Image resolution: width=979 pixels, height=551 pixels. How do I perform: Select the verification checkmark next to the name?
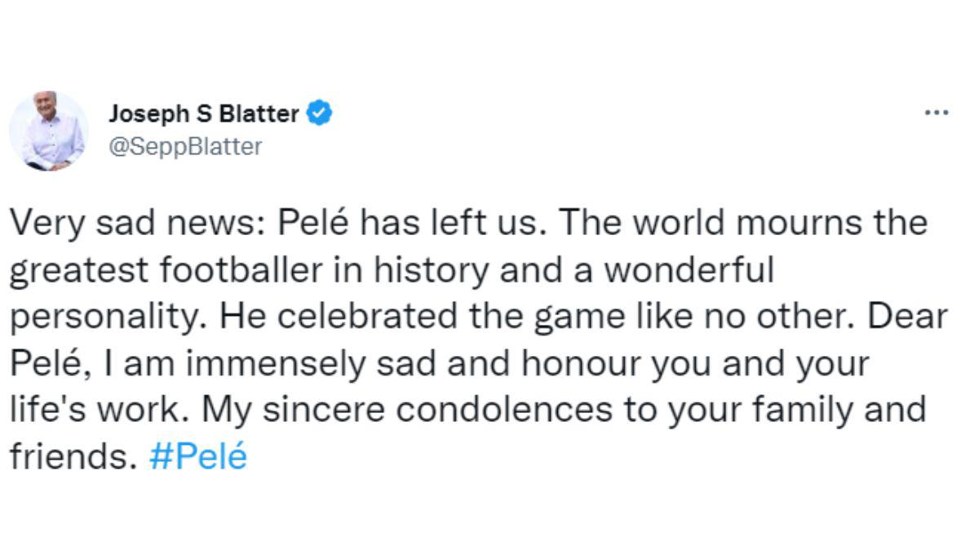[x=319, y=113]
